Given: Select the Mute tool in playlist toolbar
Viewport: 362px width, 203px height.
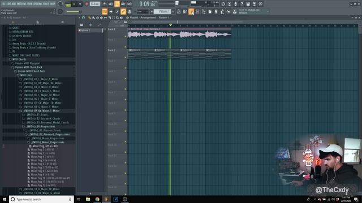Looking at the screenshot, I should coord(101,17).
